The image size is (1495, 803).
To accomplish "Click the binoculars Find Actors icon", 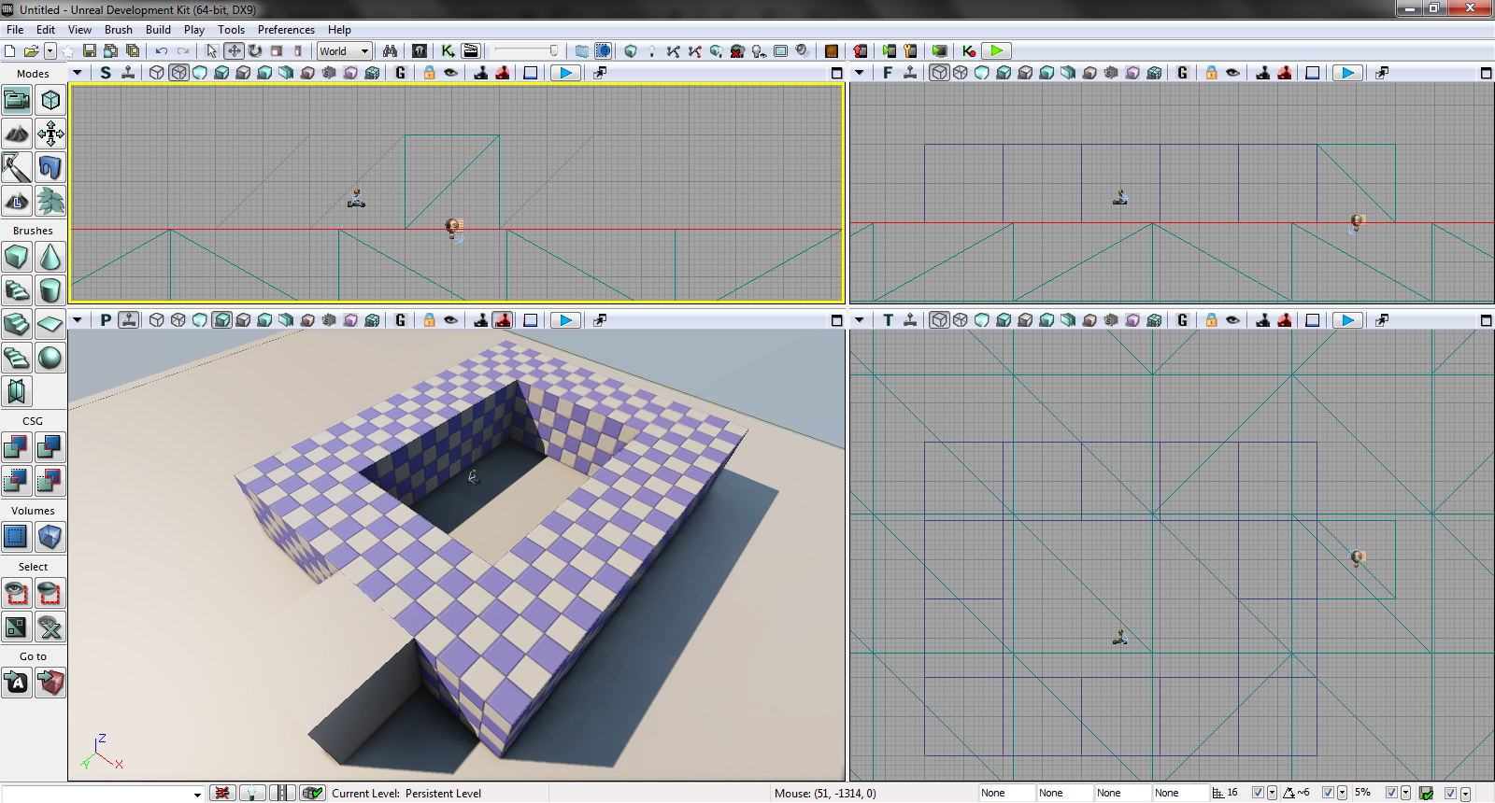I will pos(390,51).
